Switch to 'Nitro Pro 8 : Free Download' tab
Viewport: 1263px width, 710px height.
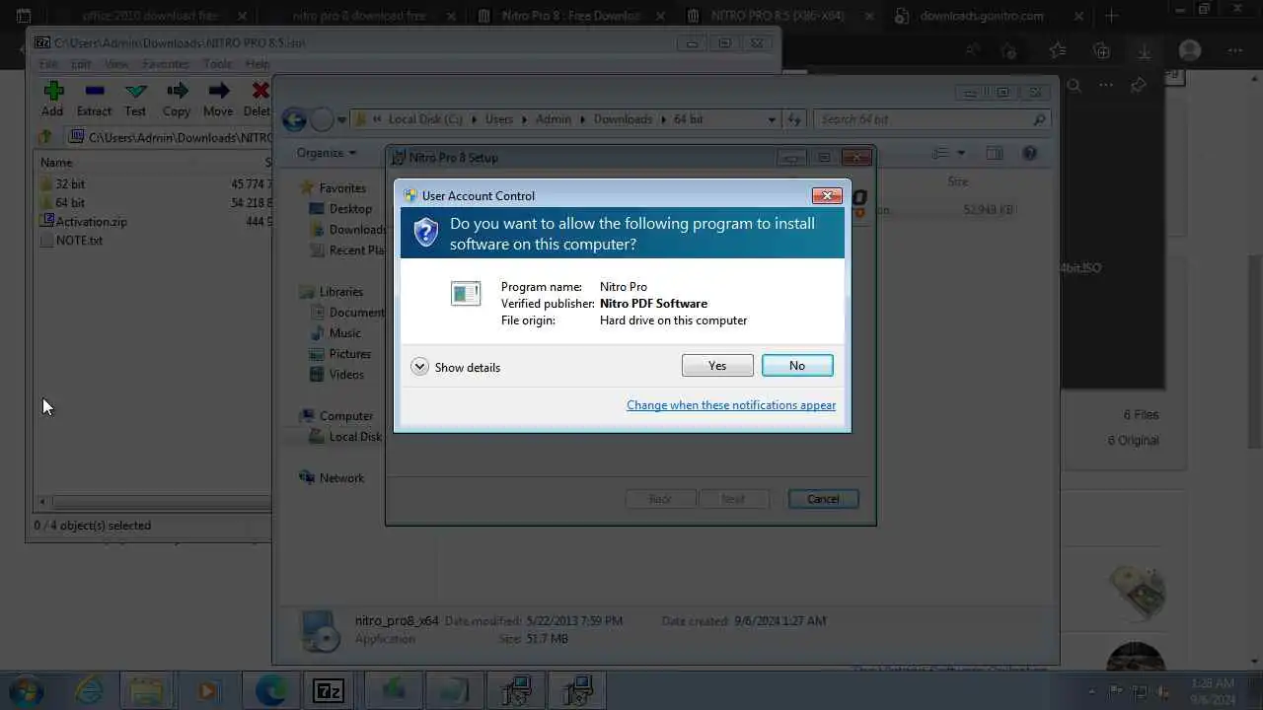[570, 16]
